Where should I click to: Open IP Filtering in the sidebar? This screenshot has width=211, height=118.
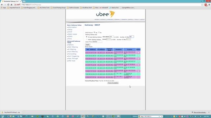pos(72,49)
